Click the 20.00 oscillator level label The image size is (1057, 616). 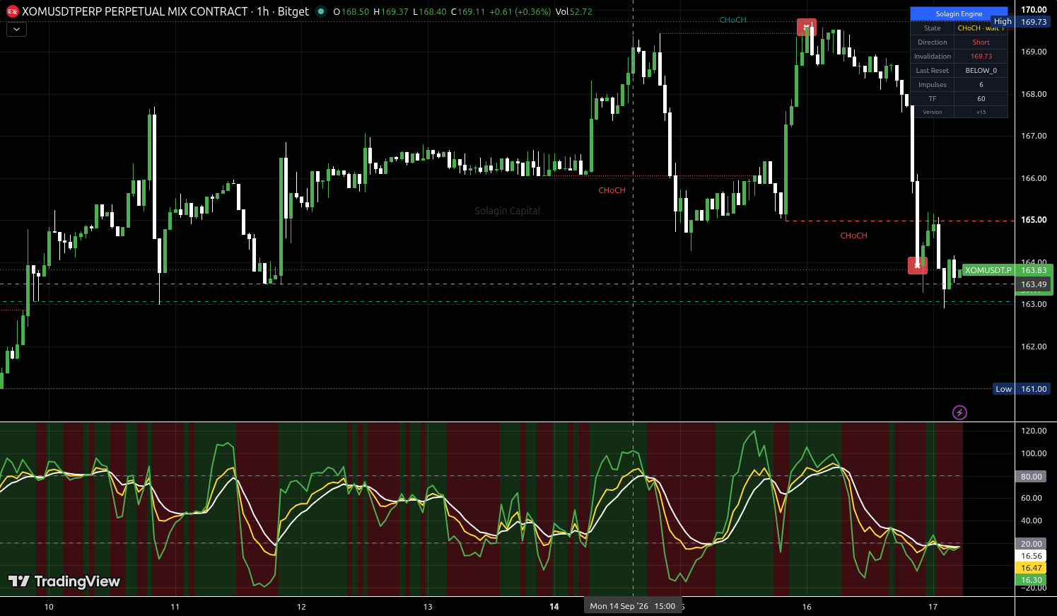[1032, 544]
